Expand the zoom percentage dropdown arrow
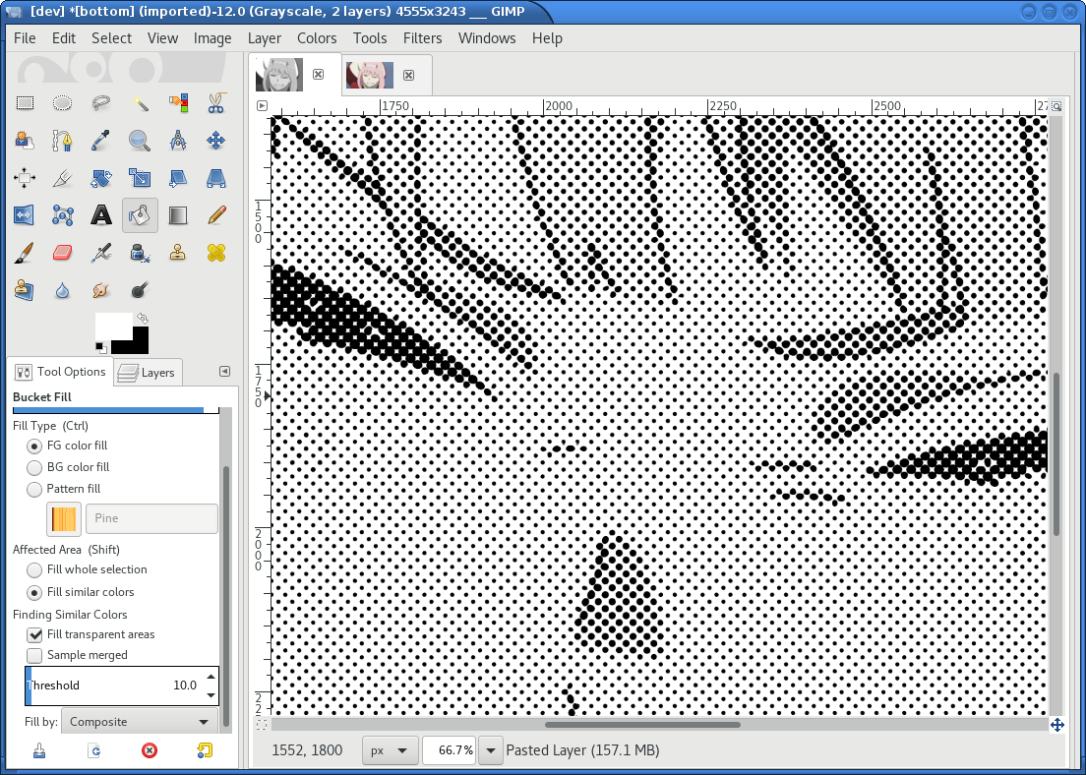 coord(490,750)
